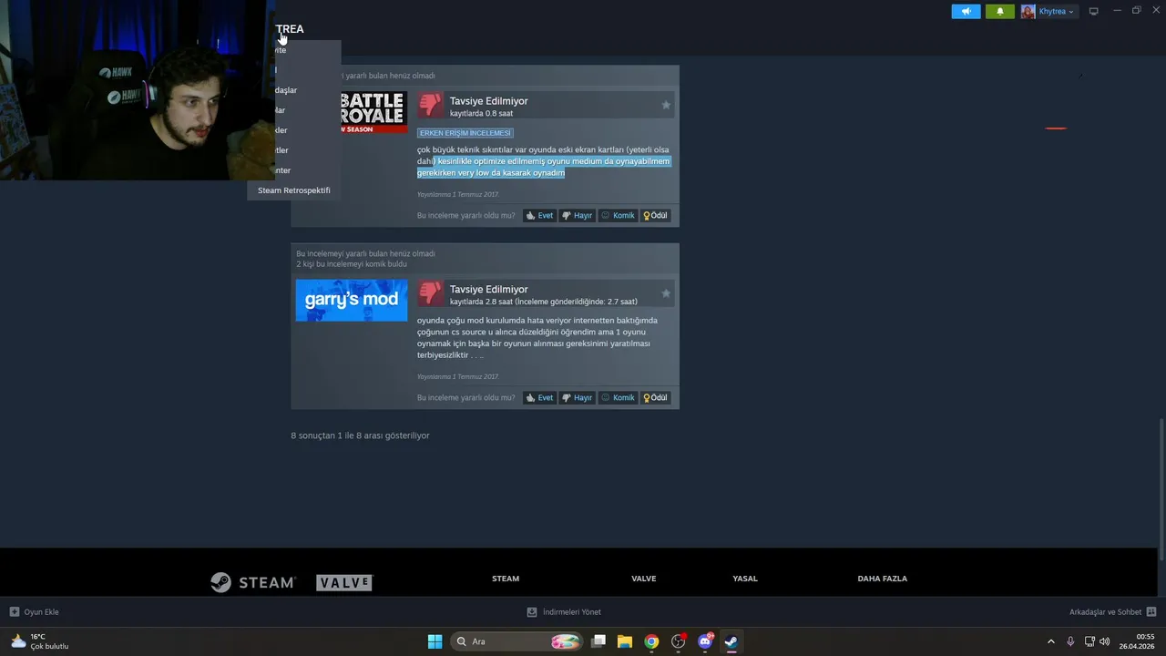Click the Steam taskbar icon
The image size is (1166, 656).
(x=731, y=641)
